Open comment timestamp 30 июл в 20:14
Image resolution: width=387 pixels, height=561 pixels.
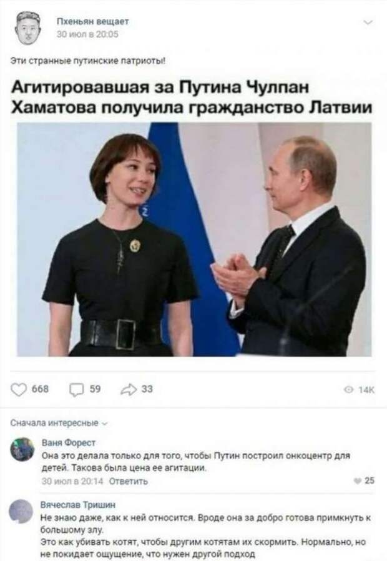pos(72,481)
